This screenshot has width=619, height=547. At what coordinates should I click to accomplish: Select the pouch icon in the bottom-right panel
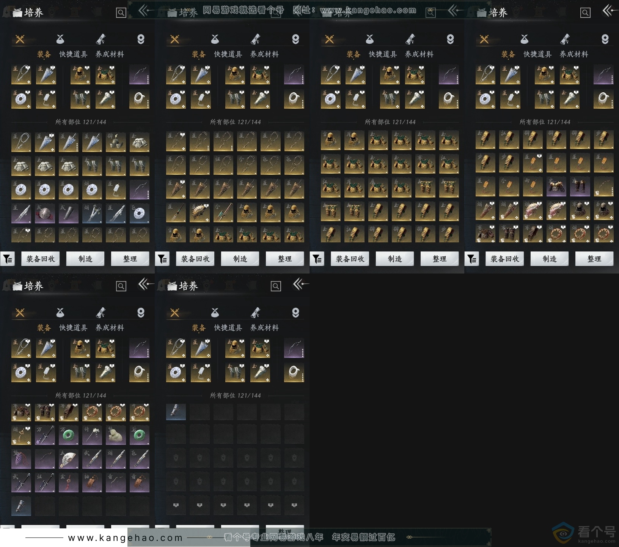click(215, 313)
